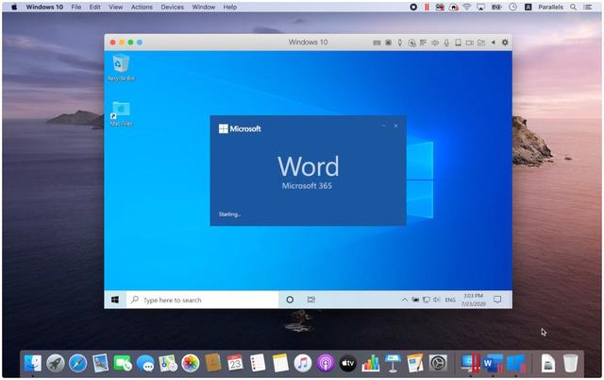
Task: Open Task View on the Windows taskbar
Action: (311, 300)
